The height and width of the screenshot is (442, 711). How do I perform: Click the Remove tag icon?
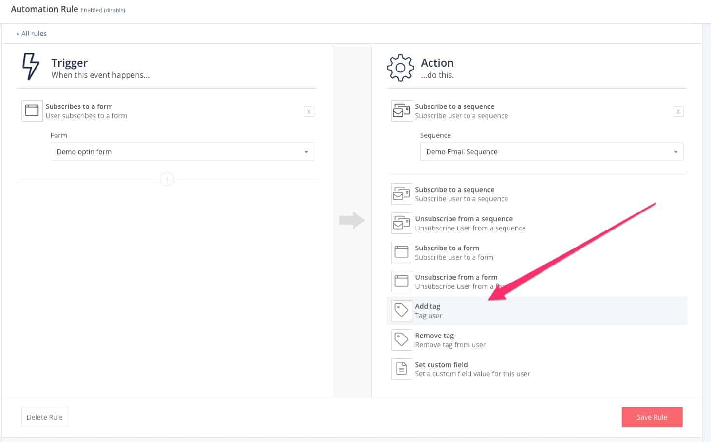coord(401,339)
